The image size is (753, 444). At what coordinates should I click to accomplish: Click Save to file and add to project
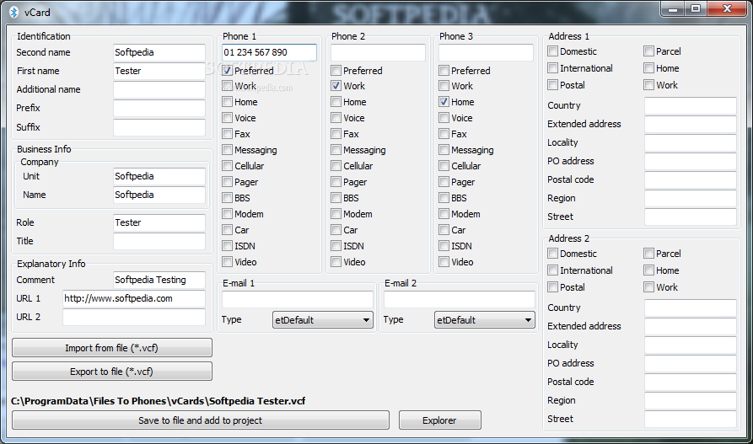coord(200,420)
